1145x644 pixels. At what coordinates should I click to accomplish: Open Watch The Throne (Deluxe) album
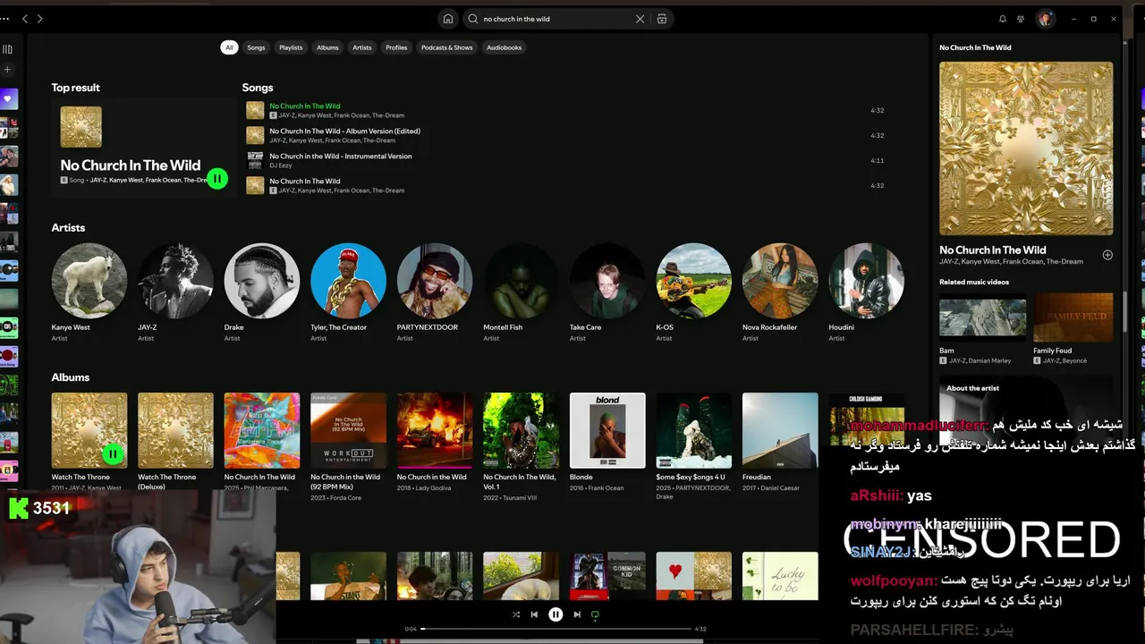point(175,441)
